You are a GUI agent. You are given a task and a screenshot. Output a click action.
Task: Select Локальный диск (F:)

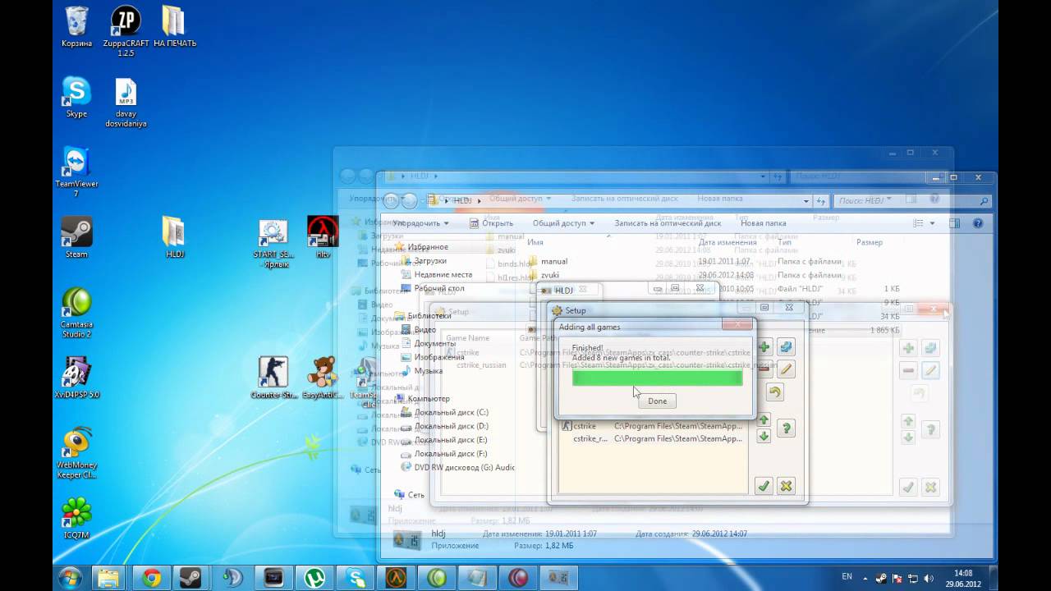point(451,454)
